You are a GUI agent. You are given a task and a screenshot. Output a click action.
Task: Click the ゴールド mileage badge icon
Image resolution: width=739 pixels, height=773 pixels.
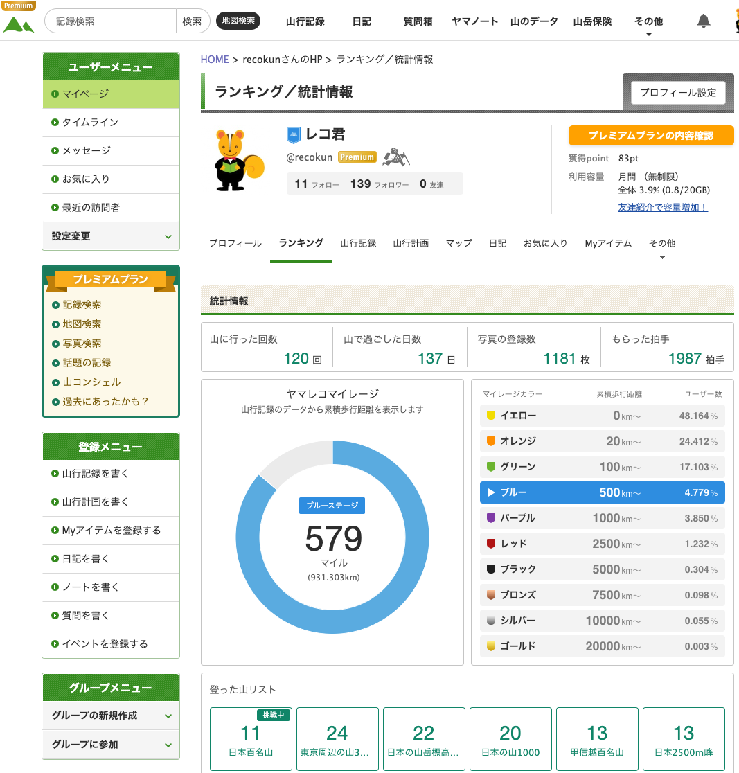click(x=491, y=646)
